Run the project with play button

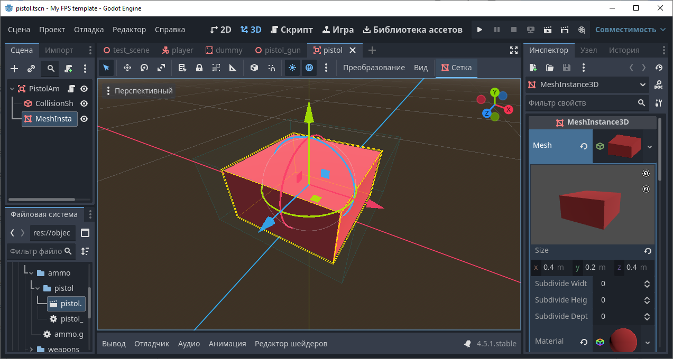(480, 30)
